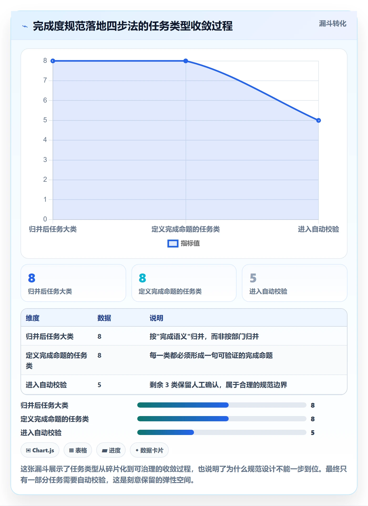
Task: Click the description starting 剩余 3 类保留人工确认
Action: (218, 385)
